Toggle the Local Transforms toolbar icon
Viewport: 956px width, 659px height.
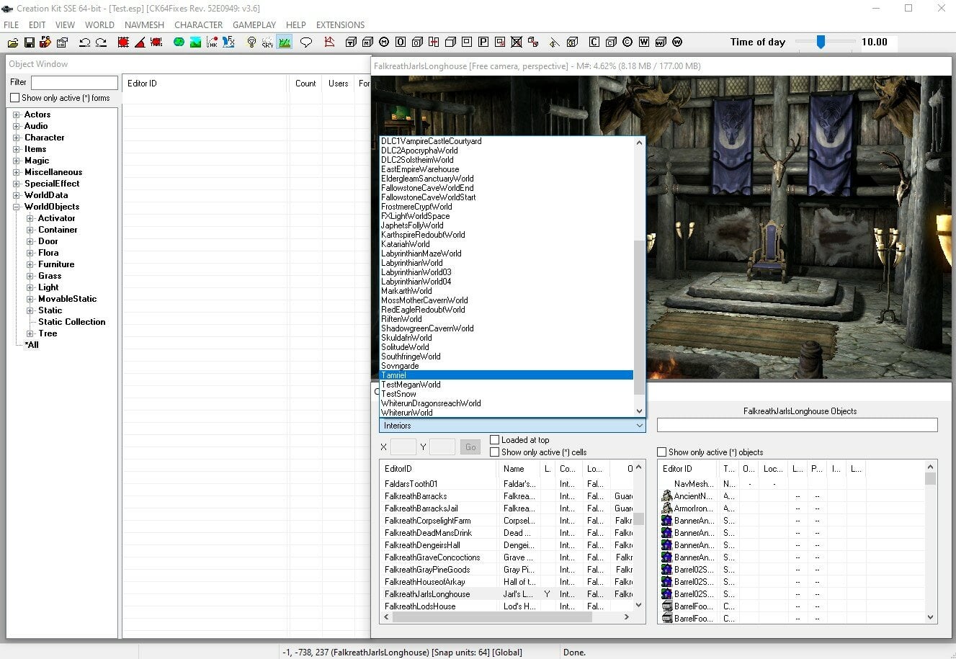(x=156, y=42)
